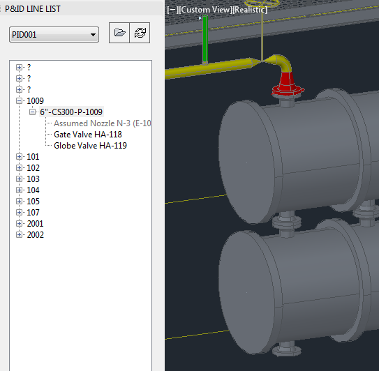Select the 2001 line number item
This screenshot has height=371, width=379.
click(x=36, y=224)
